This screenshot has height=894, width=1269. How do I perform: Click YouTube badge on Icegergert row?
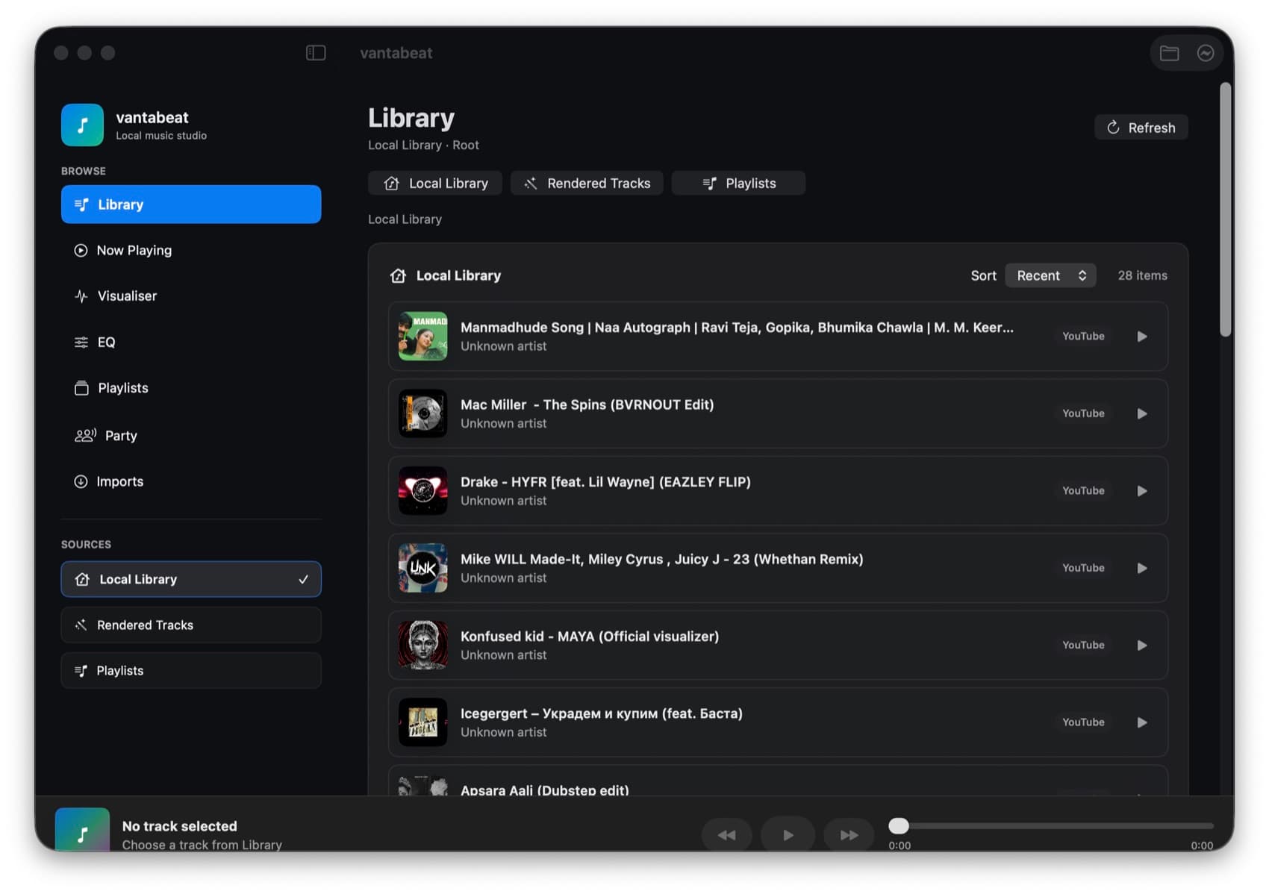(x=1083, y=722)
